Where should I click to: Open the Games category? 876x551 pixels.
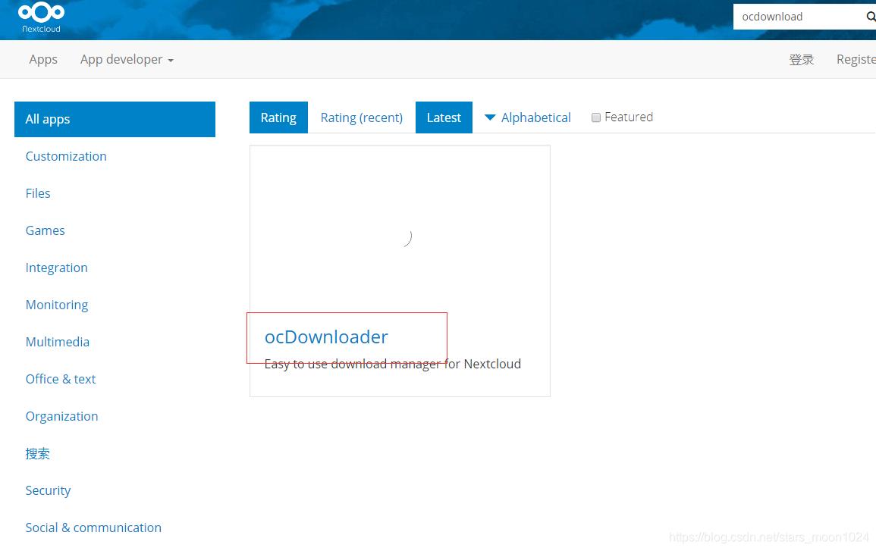point(46,230)
